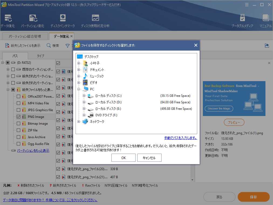This screenshot has width=273, height=205.
Task: Collapse the PC node
Action: [x=79, y=89]
